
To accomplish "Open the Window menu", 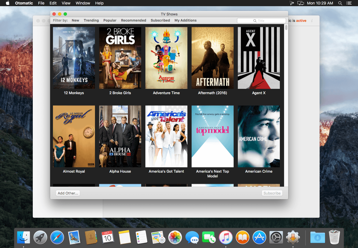I will point(83,3).
